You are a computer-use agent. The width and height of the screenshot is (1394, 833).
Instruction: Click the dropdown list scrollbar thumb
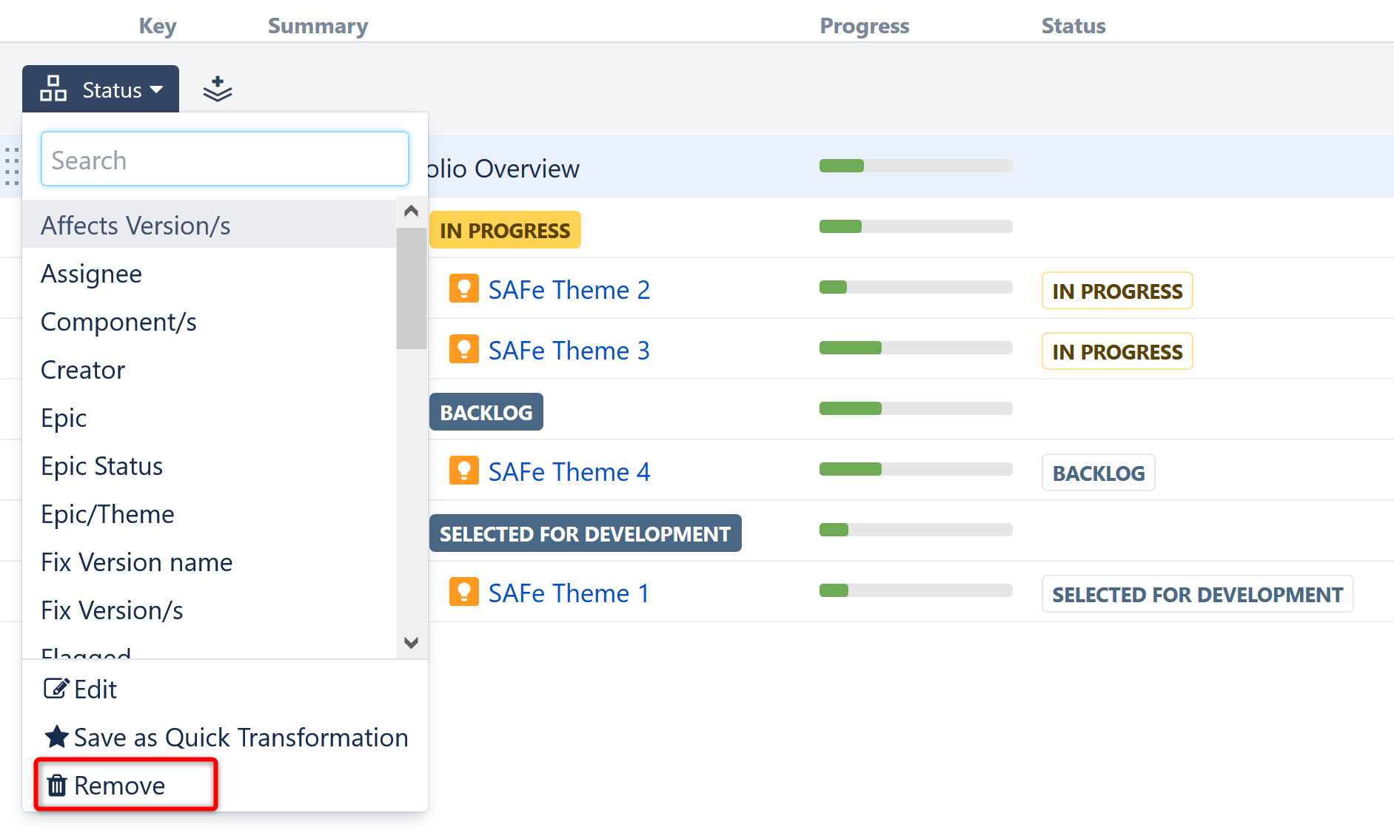(x=411, y=287)
